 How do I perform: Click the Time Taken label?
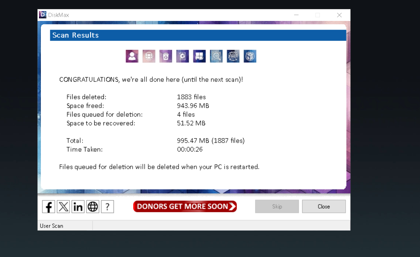coord(84,150)
